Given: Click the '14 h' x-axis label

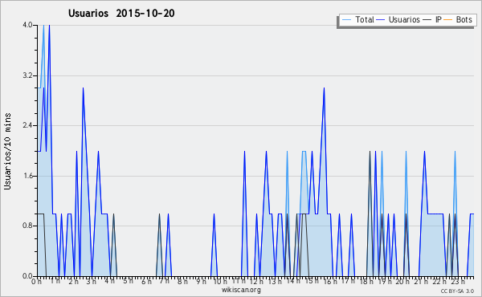Looking at the screenshot, I should pyautogui.click(x=293, y=281).
